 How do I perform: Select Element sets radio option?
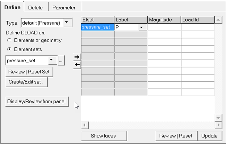tap(9, 49)
